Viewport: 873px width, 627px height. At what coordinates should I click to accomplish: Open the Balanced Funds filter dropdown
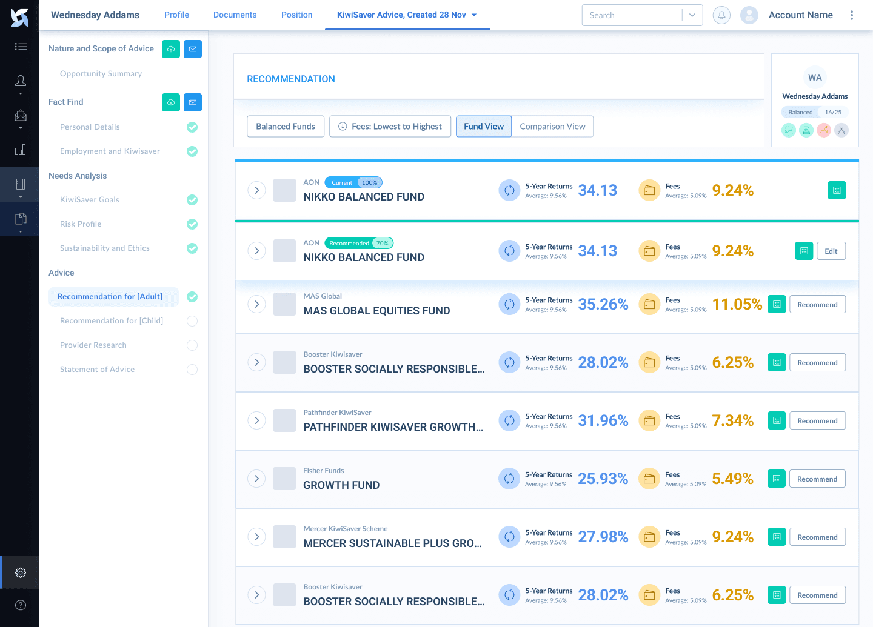(286, 126)
